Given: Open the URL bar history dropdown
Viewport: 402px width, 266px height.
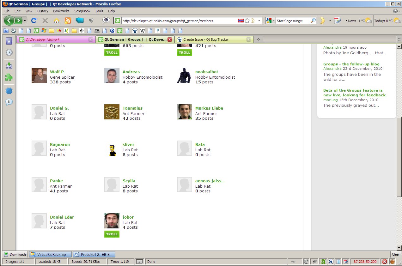Looking at the screenshot, I should [x=259, y=21].
